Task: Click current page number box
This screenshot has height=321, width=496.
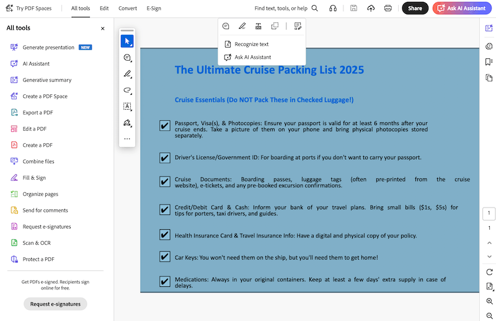Action: [x=489, y=213]
